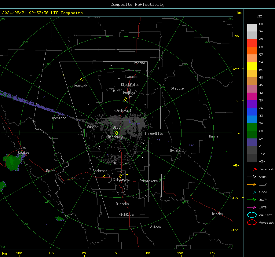Click the yellow diamond marker near RockyMH

[x=82, y=80]
